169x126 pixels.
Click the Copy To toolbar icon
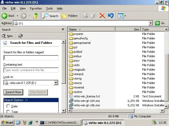[94, 16]
